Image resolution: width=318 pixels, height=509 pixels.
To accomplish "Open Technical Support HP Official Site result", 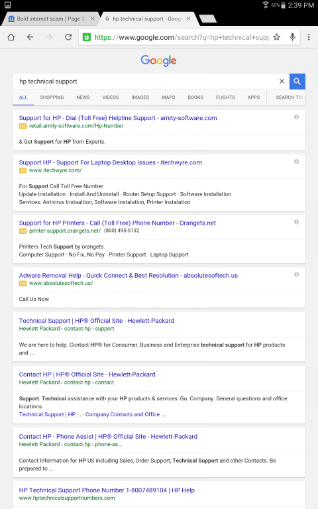I will (x=97, y=321).
